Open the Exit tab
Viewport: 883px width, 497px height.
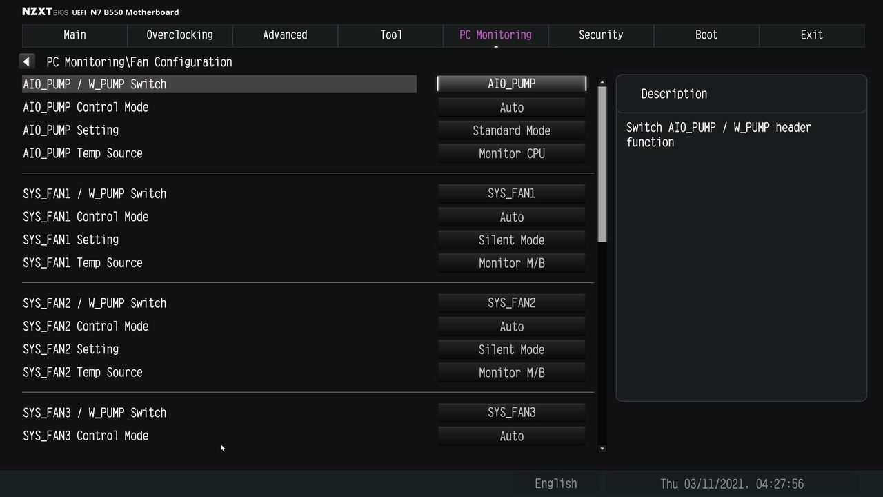[x=811, y=35]
